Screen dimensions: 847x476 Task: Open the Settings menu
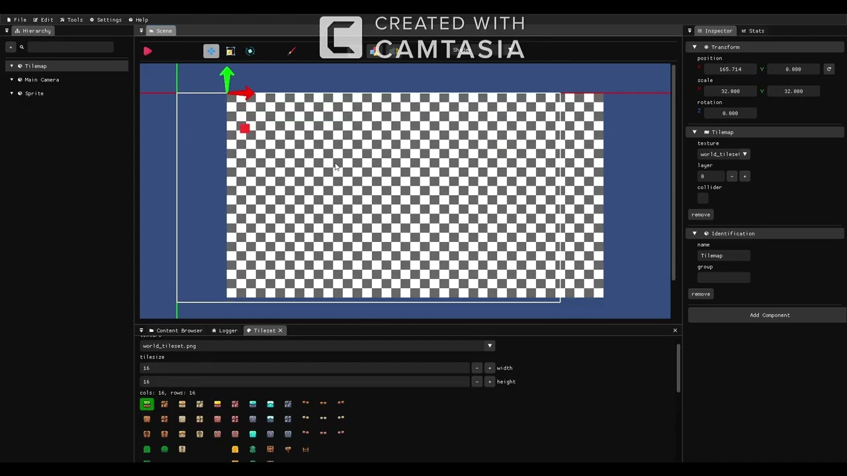click(x=106, y=20)
